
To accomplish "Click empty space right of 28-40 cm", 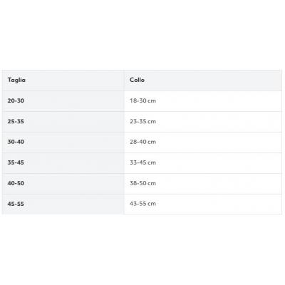I will pyautogui.click(x=219, y=142).
